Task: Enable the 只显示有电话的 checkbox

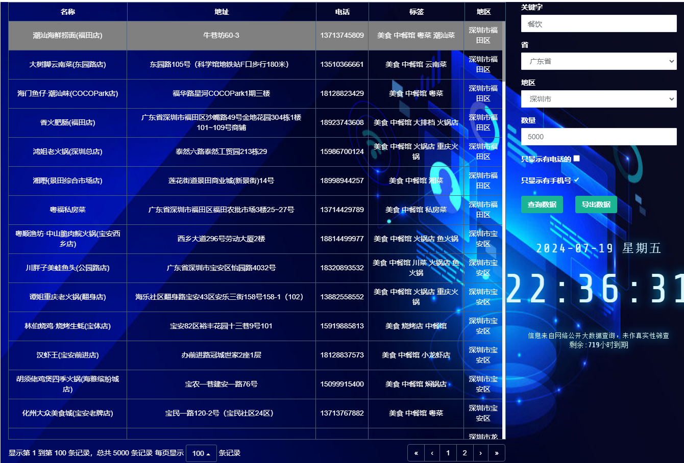Action: coord(576,158)
